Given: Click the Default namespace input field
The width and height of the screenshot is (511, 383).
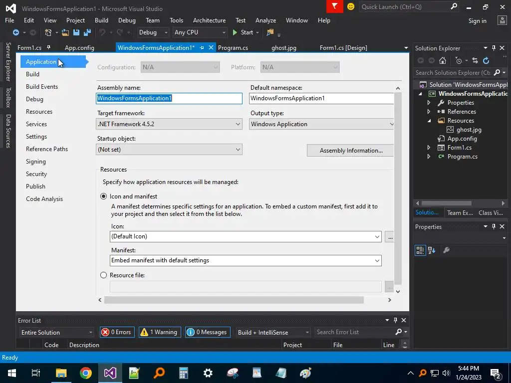Looking at the screenshot, I should click(322, 98).
